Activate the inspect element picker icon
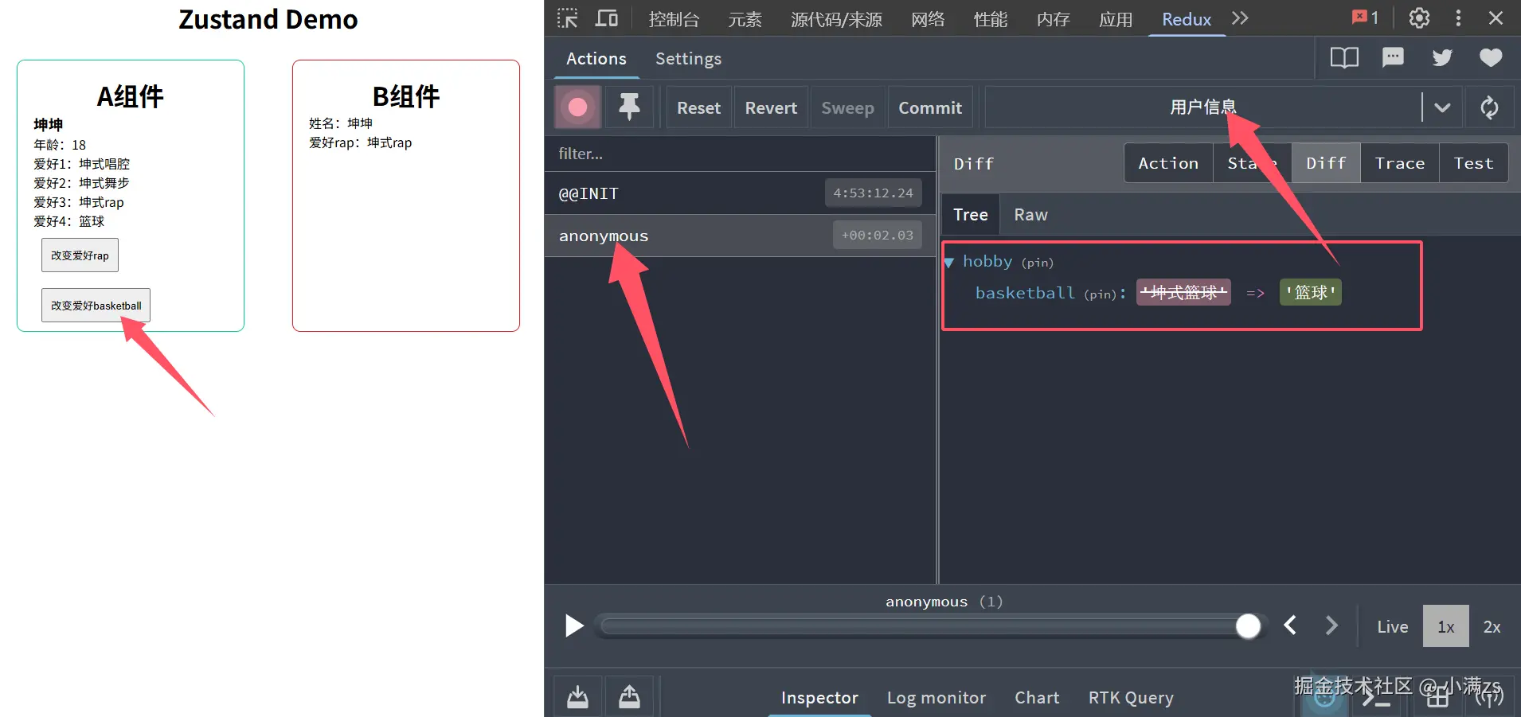The width and height of the screenshot is (1521, 717). pos(567,18)
